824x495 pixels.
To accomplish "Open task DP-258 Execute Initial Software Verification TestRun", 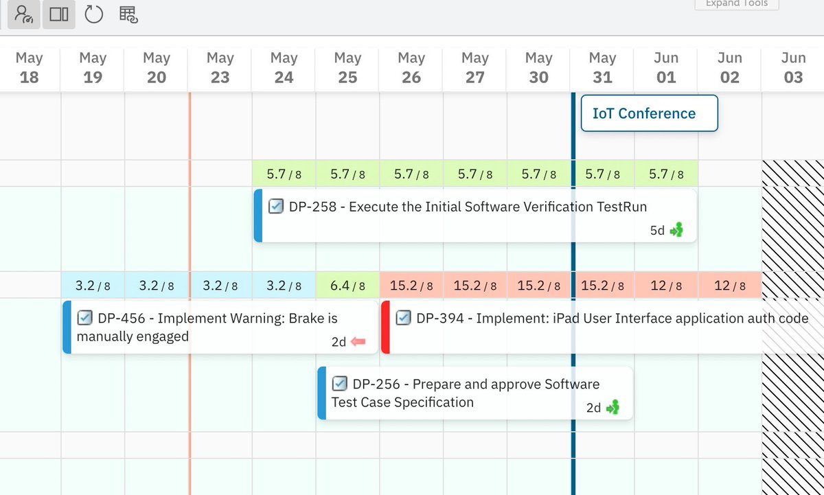I will click(475, 216).
